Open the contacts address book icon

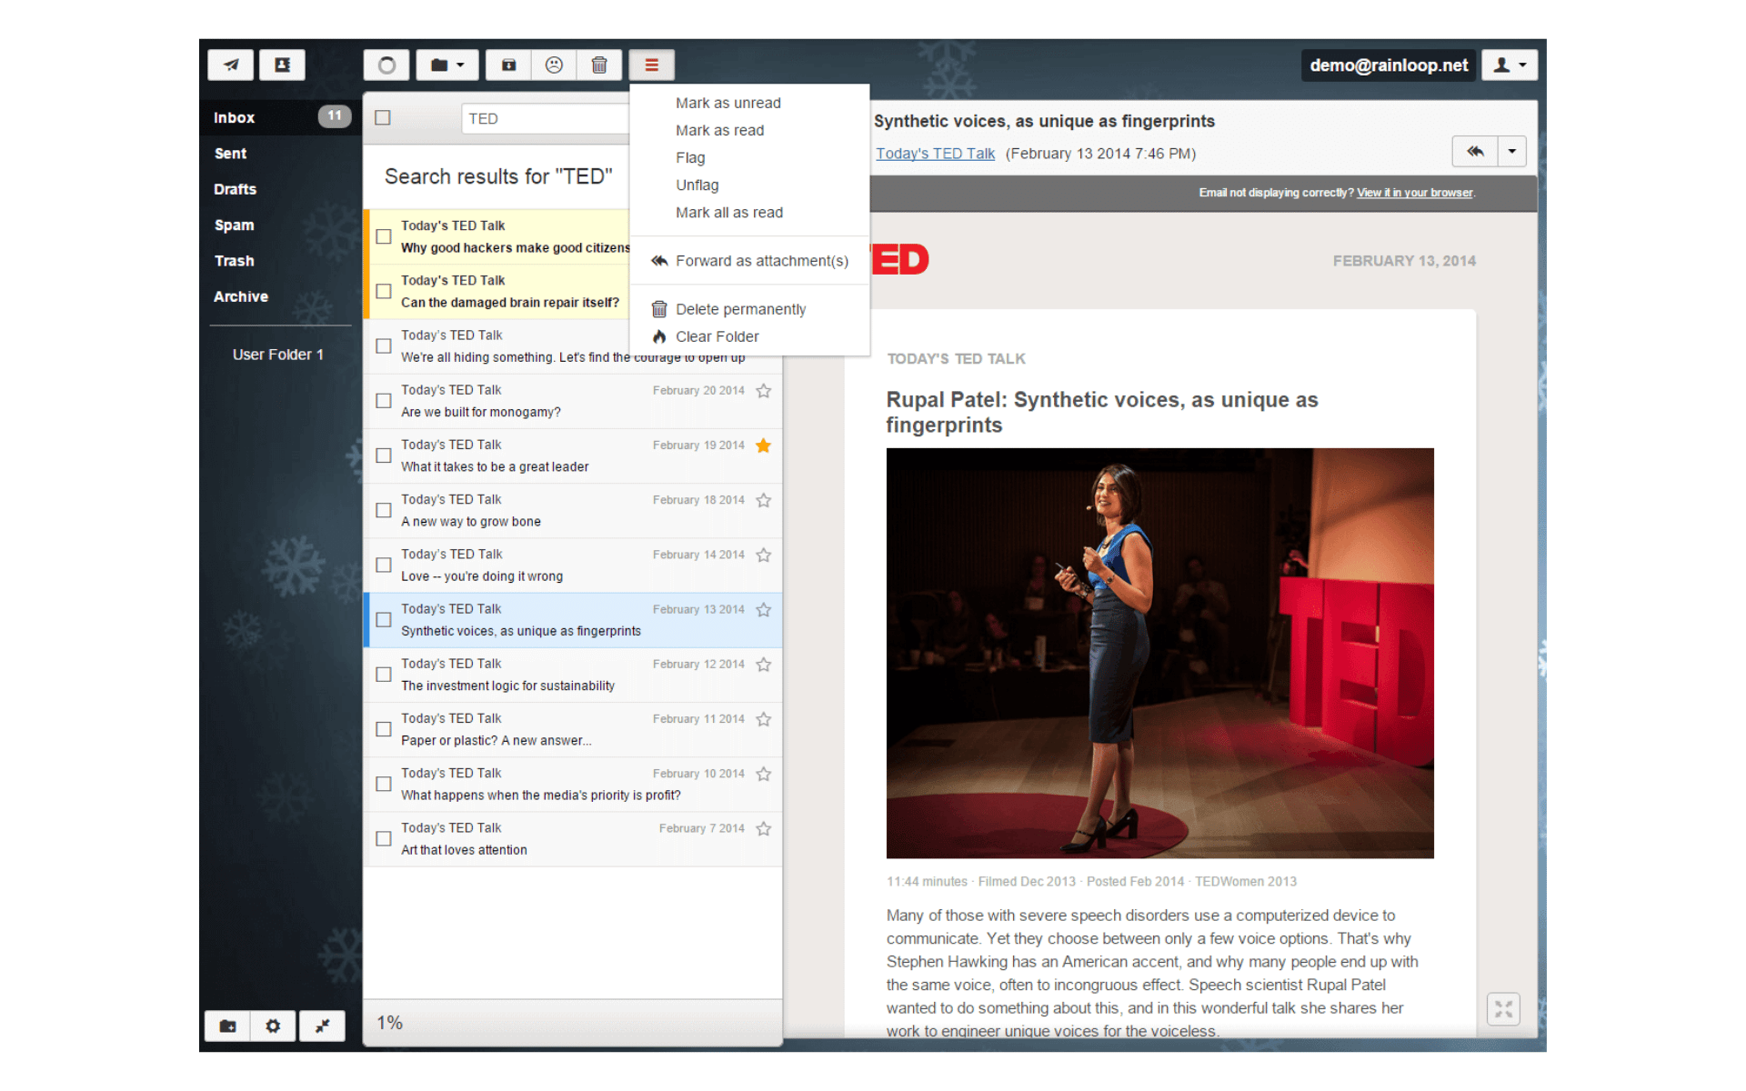click(x=282, y=65)
